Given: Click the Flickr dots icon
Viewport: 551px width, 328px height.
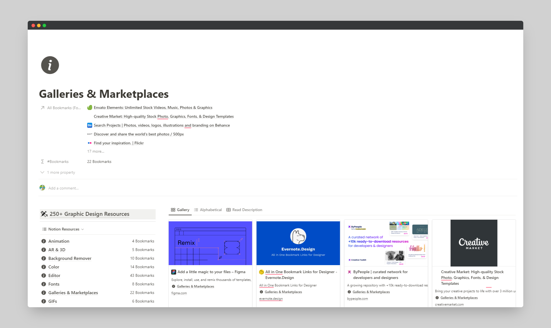Looking at the screenshot, I should coord(90,143).
